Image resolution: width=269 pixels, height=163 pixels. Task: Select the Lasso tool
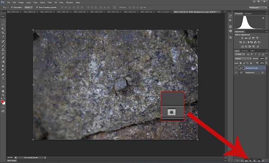point(3,25)
